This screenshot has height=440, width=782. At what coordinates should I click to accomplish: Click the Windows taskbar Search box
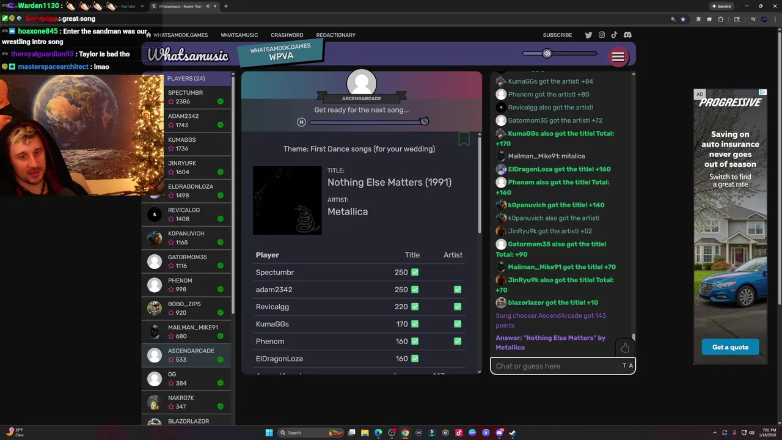pos(310,433)
